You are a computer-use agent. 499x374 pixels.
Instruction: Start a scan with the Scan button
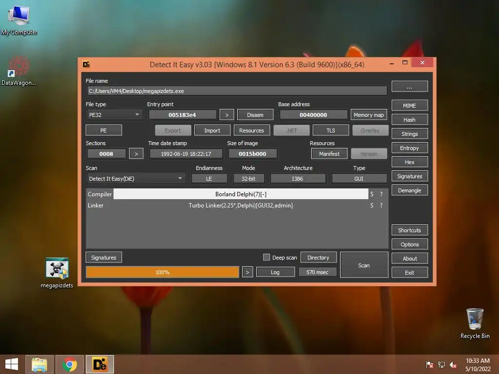(364, 265)
